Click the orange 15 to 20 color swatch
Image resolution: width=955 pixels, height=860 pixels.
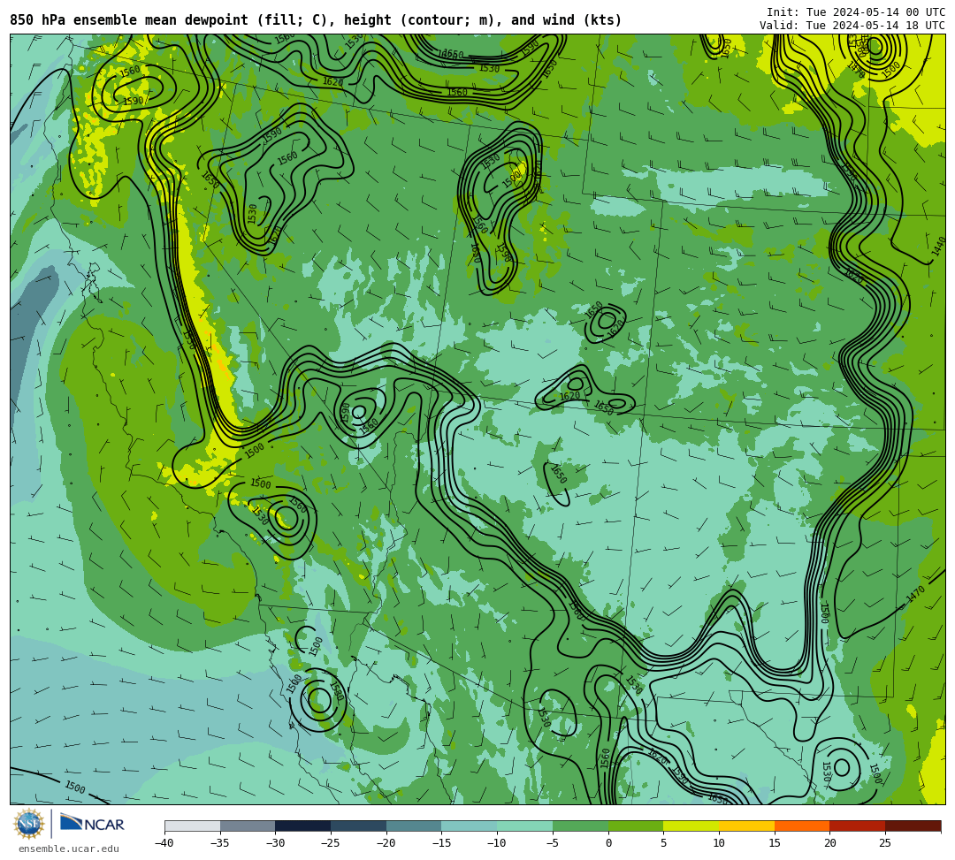point(802,826)
